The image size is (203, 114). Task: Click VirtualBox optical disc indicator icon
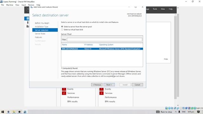(x=169, y=108)
